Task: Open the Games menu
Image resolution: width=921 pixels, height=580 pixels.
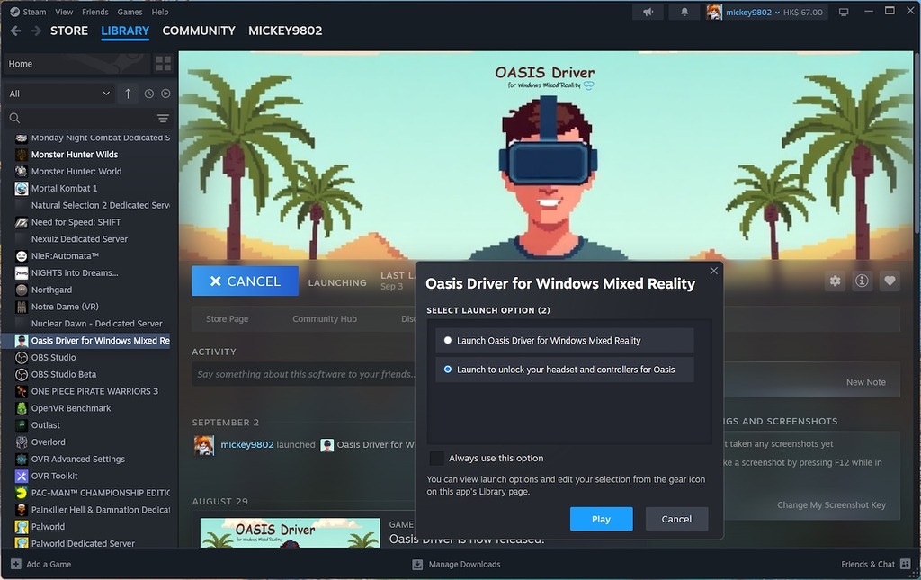Action: coord(130,12)
